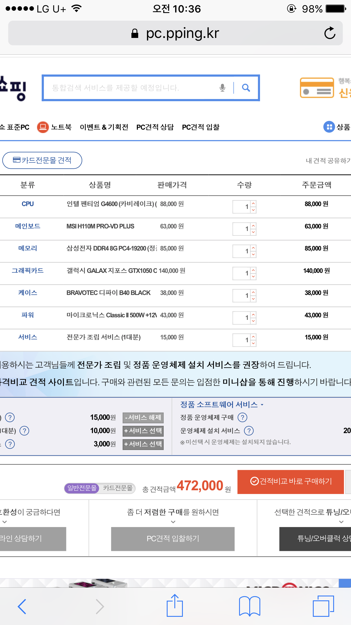Click 내 견적 공유하기 link
This screenshot has height=625, width=351.
(328, 161)
